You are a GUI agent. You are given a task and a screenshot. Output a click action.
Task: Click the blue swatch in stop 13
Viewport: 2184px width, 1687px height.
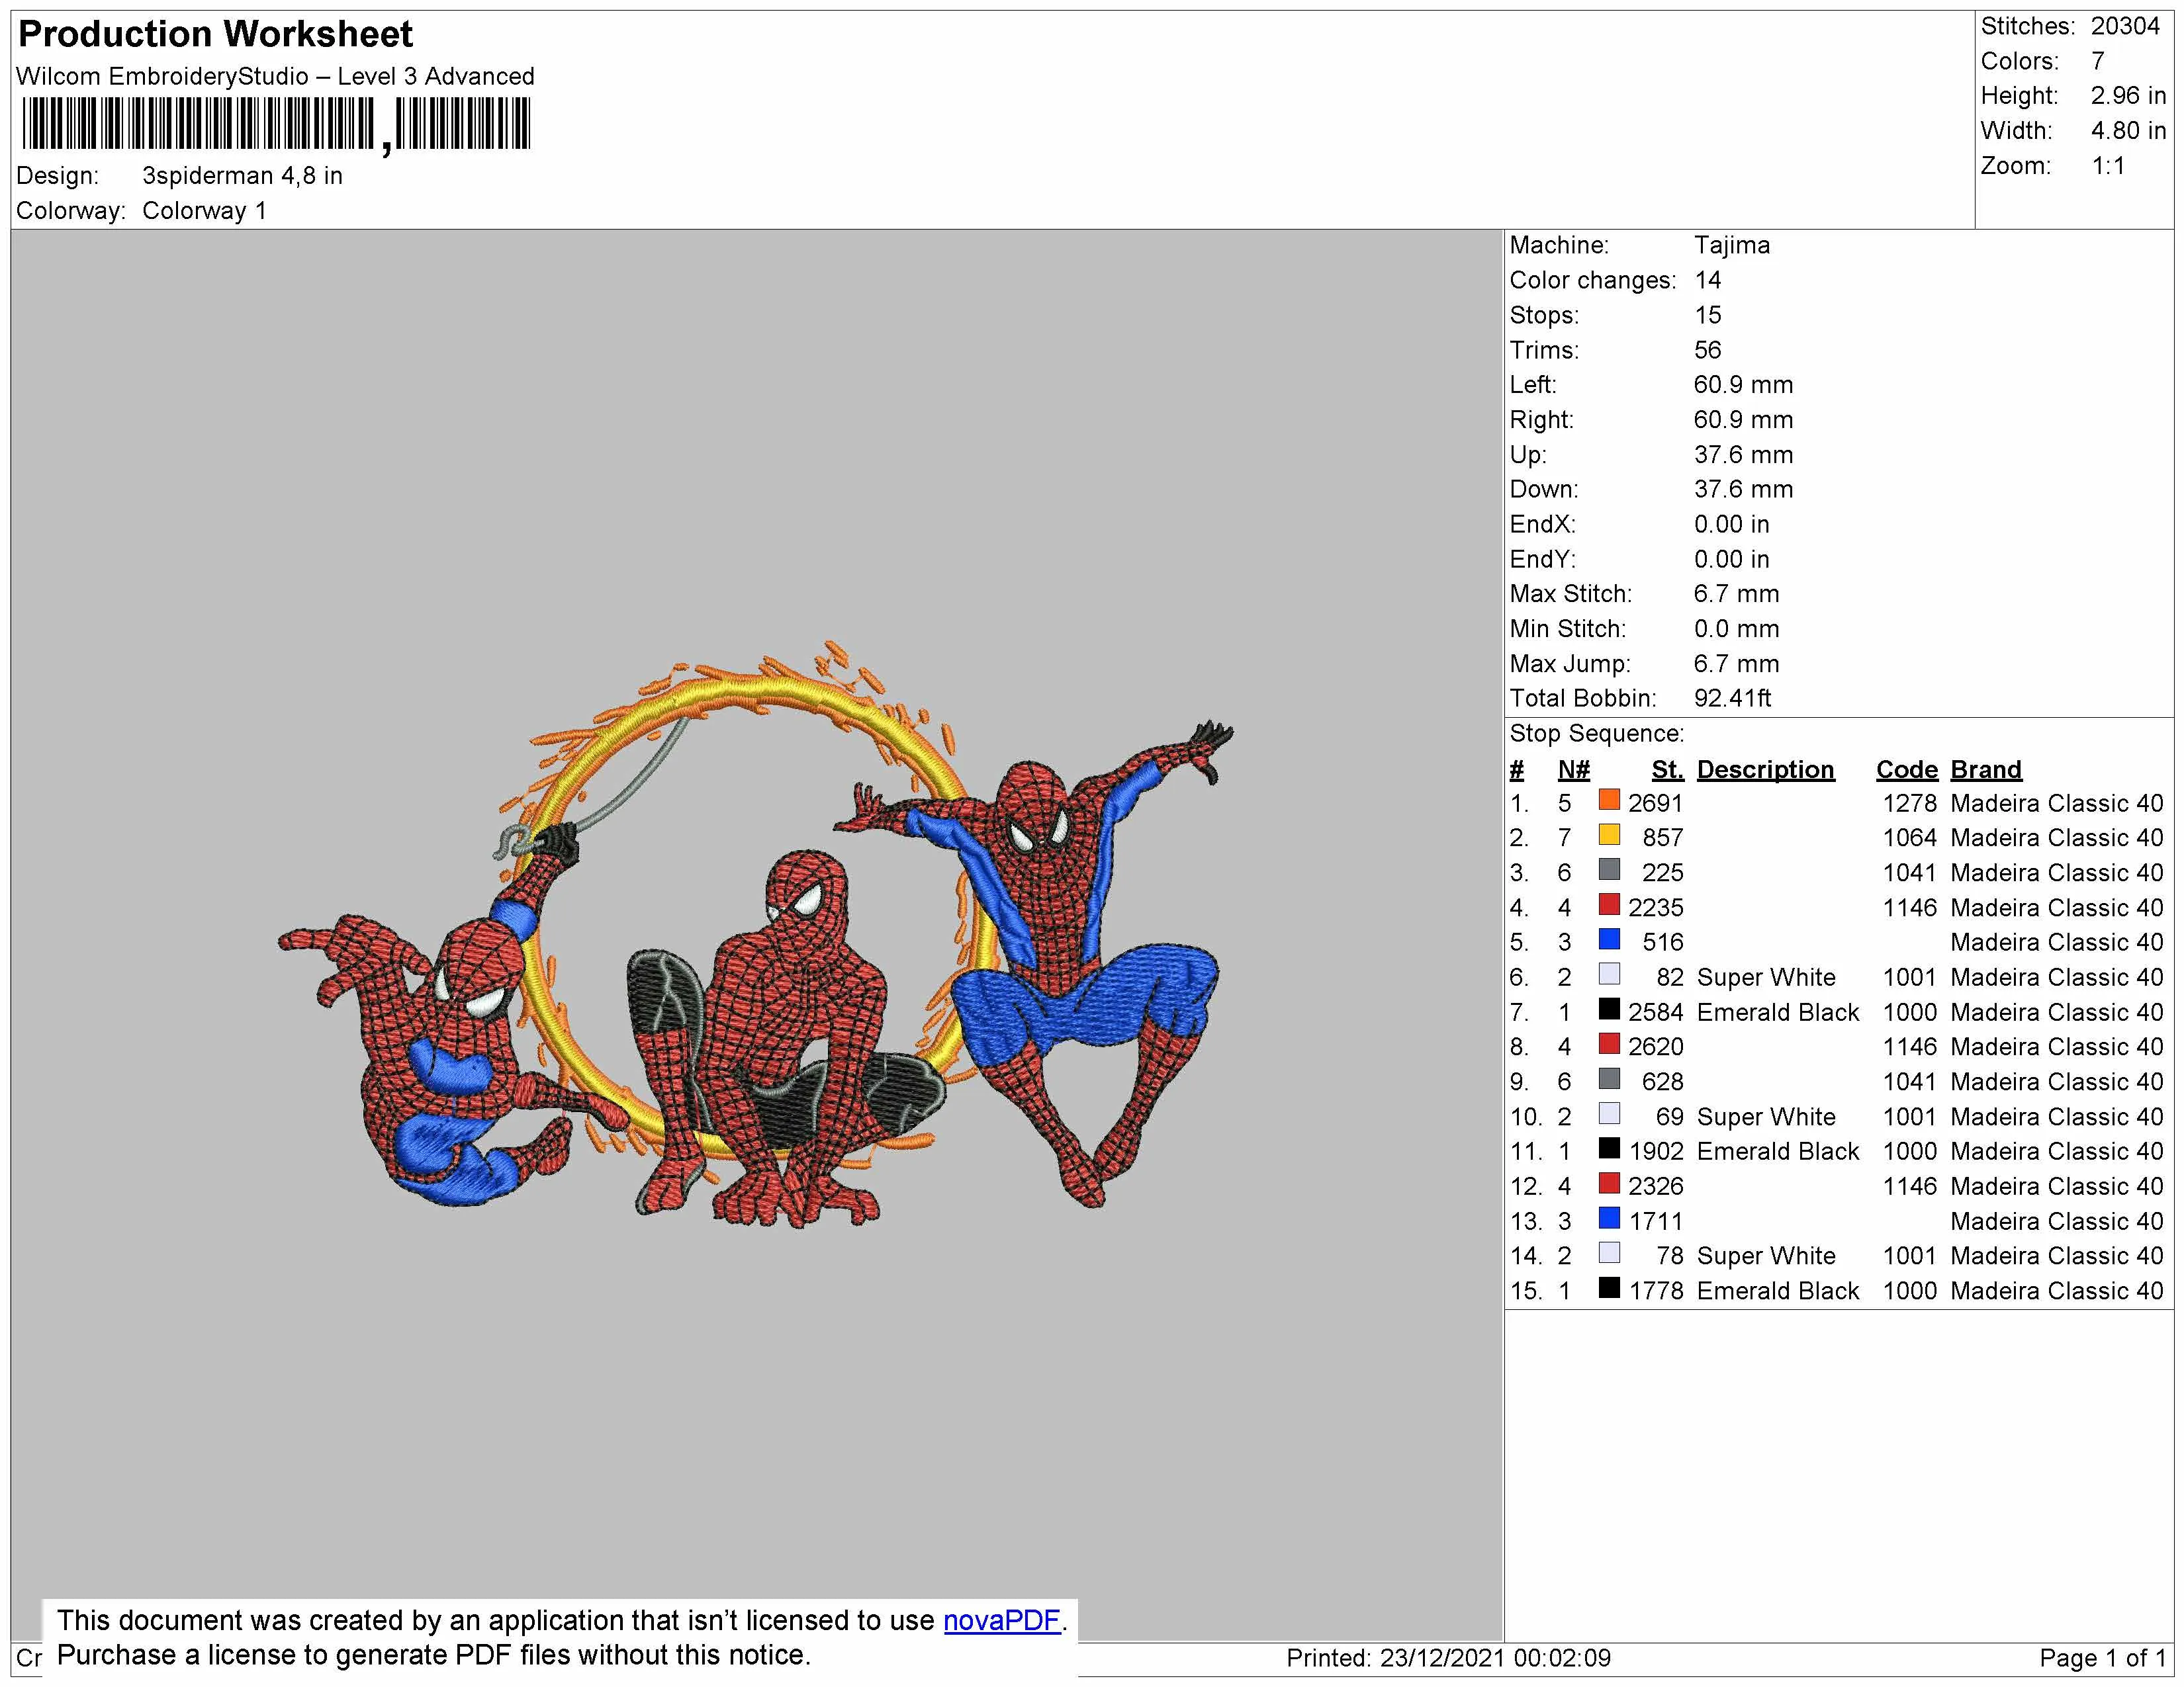pos(1609,1216)
